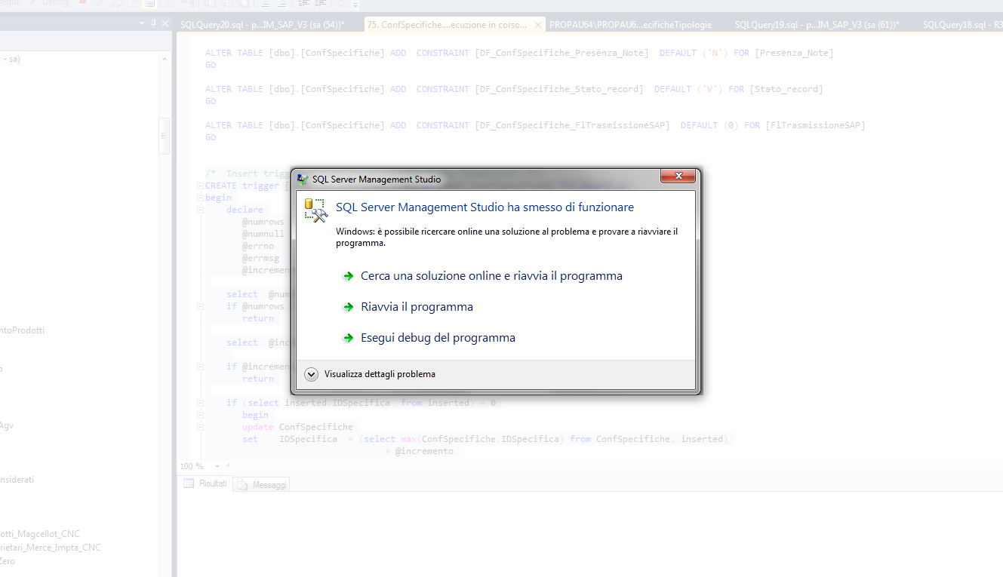Image resolution: width=1003 pixels, height=577 pixels.
Task: Switch to SQLQuery20.sql tab
Action: (262, 25)
